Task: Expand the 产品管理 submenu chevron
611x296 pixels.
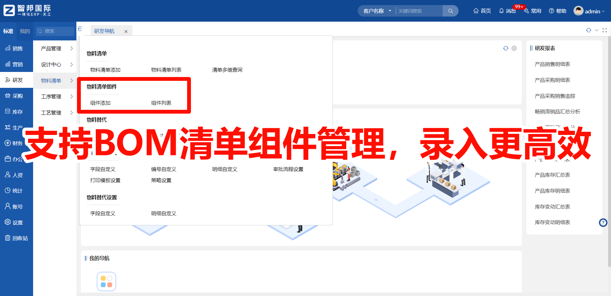Action: (72, 48)
